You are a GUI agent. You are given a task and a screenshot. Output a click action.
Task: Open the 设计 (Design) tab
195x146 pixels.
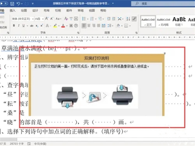coord(35,11)
